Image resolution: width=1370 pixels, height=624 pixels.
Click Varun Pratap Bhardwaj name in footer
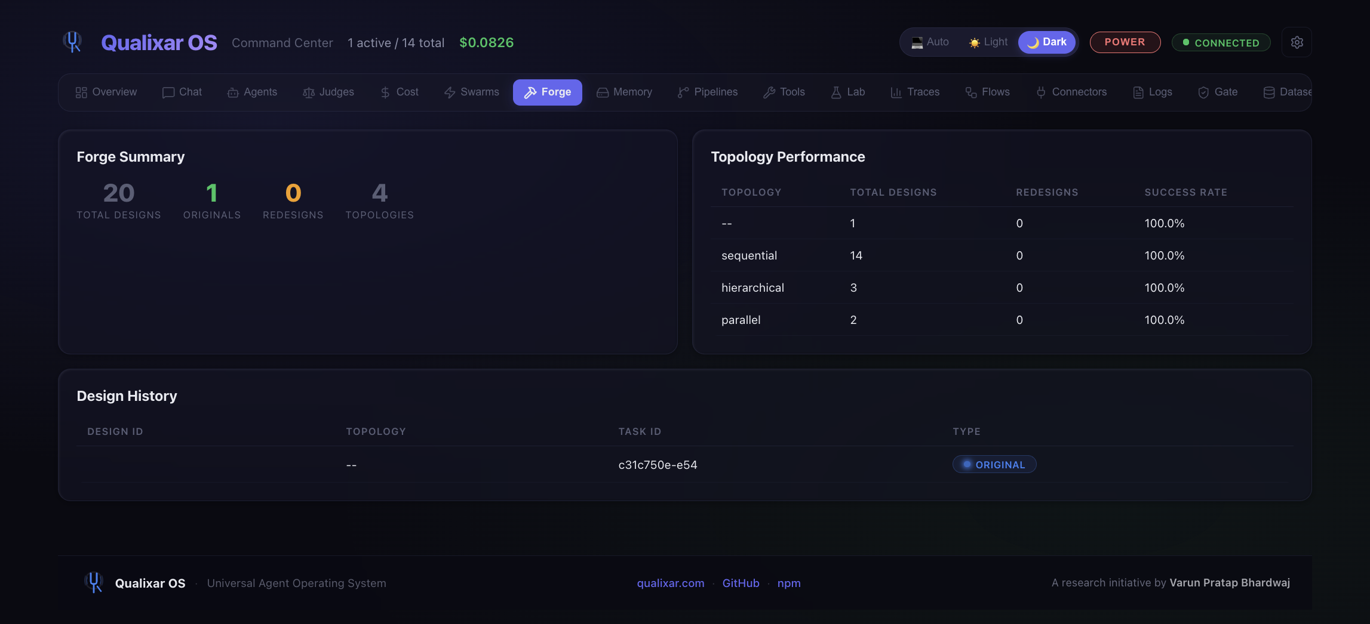pos(1230,582)
